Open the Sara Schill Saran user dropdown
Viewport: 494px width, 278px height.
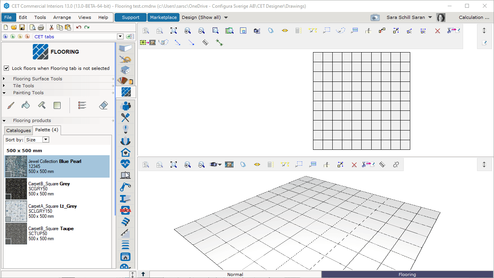coord(430,17)
